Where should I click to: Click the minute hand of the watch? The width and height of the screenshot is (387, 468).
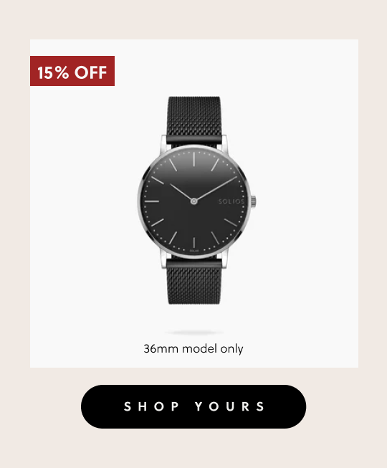tap(216, 188)
